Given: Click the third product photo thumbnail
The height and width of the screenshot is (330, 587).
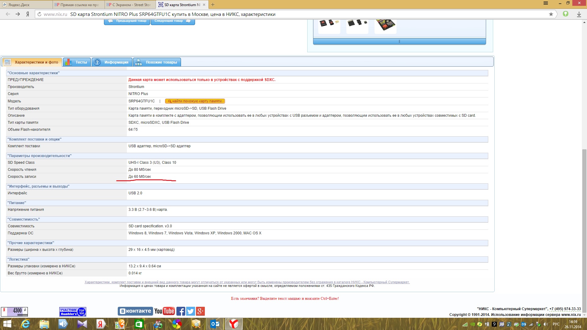Looking at the screenshot, I should click(x=385, y=25).
